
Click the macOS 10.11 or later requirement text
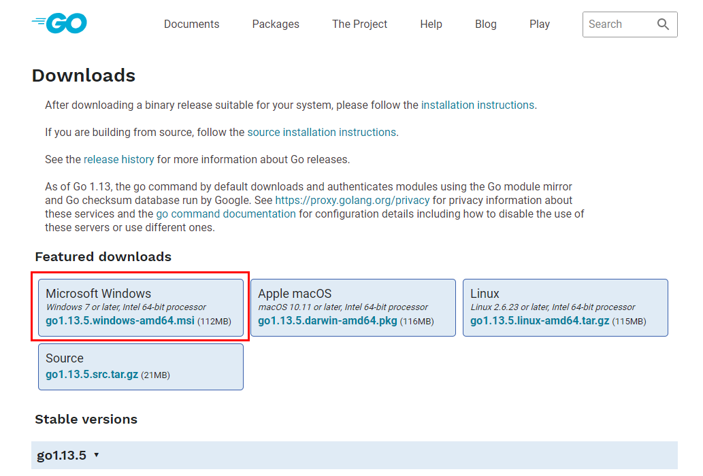(343, 307)
